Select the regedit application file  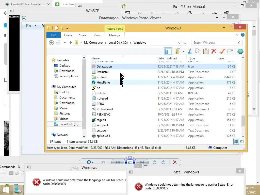point(163,120)
